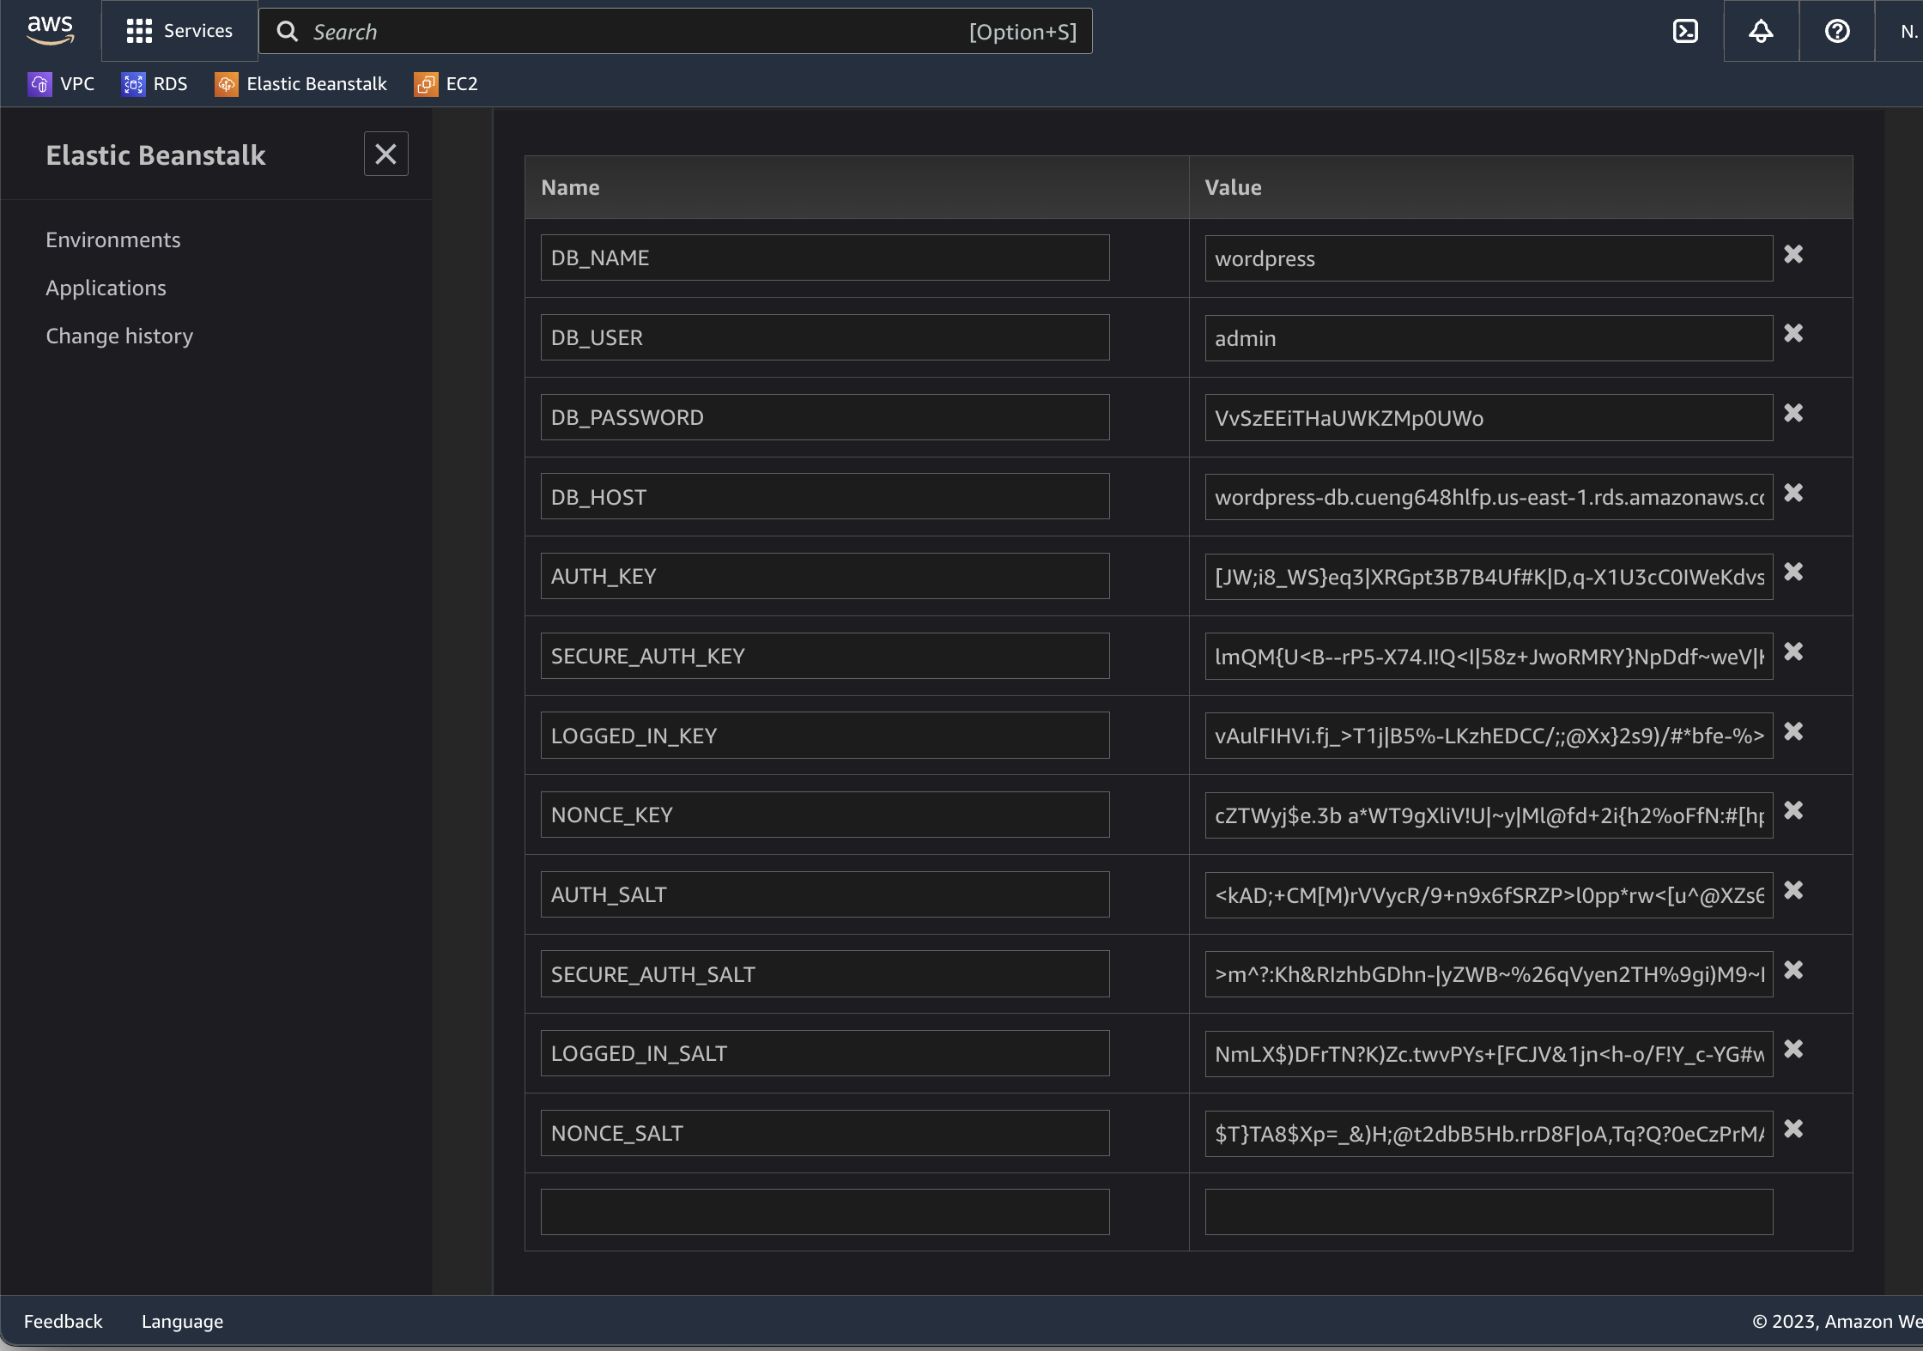Open the CloudShell terminal icon
This screenshot has width=1923, height=1351.
[x=1685, y=31]
